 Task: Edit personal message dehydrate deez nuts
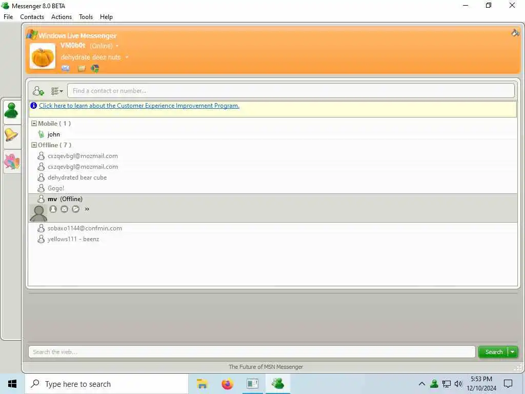tap(91, 57)
